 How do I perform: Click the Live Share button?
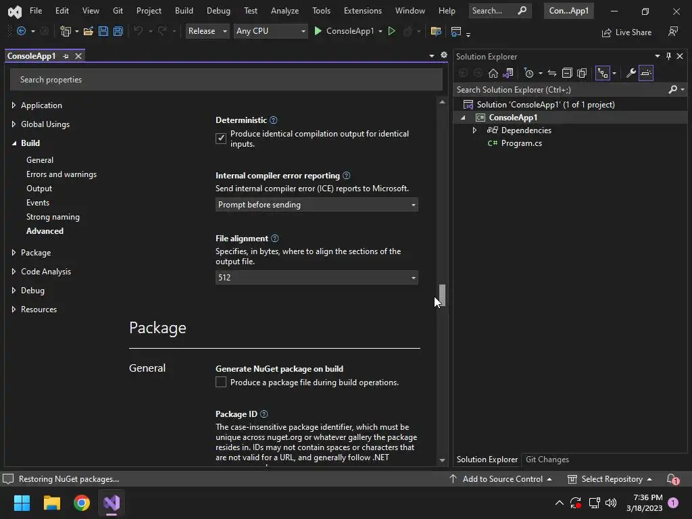click(x=626, y=32)
